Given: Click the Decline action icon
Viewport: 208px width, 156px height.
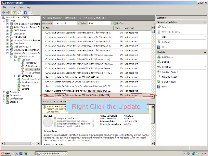Looking at the screenshot, I should [x=159, y=62].
